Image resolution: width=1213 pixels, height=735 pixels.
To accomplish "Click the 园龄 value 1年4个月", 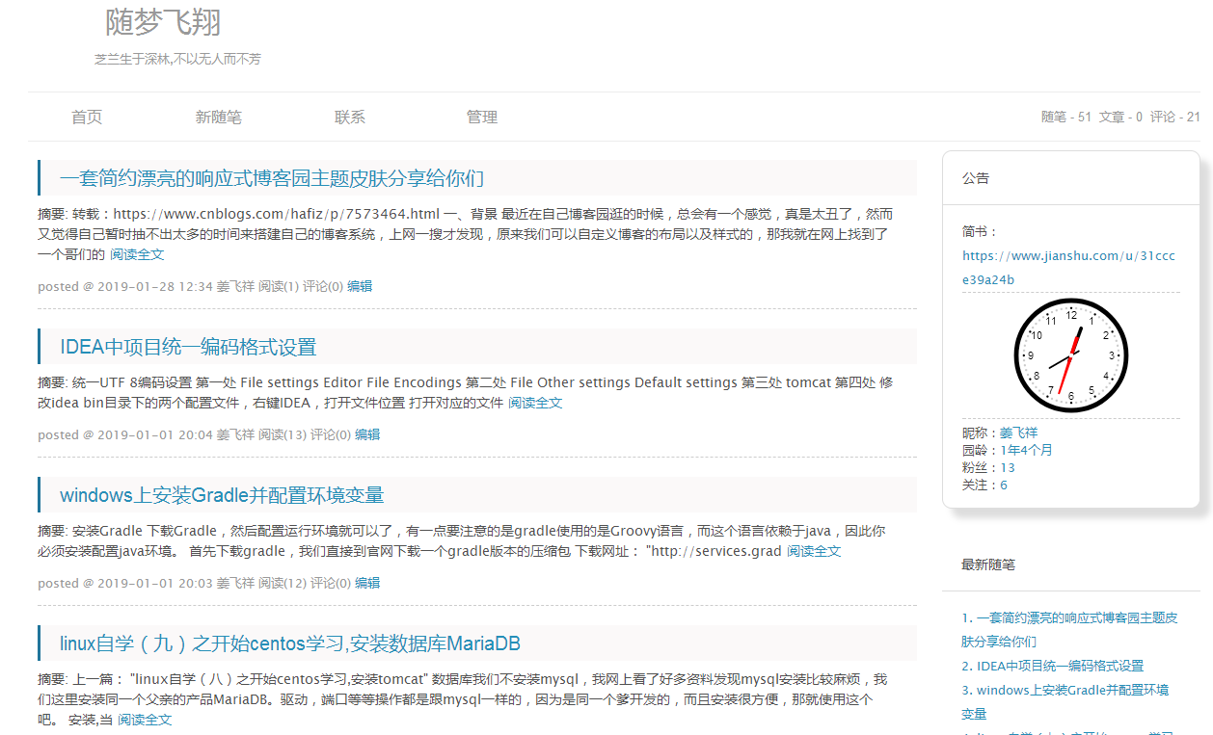I will pos(1026,450).
